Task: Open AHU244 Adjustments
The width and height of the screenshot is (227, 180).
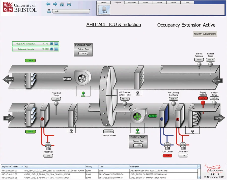Action: pyautogui.click(x=205, y=34)
